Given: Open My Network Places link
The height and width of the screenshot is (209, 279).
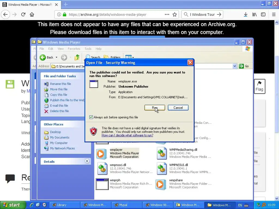Looking at the screenshot, I should [62, 148].
